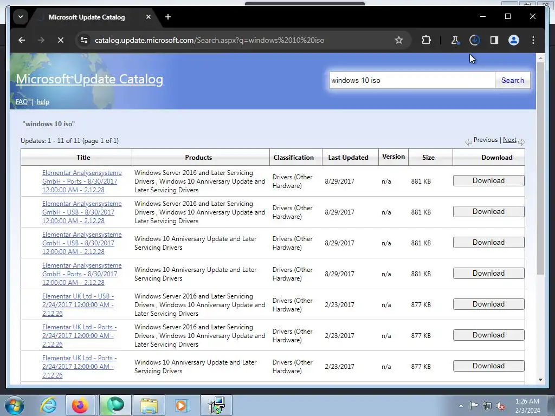Select the 877 KB size of Elementar UK Ltd USB

[421, 305]
